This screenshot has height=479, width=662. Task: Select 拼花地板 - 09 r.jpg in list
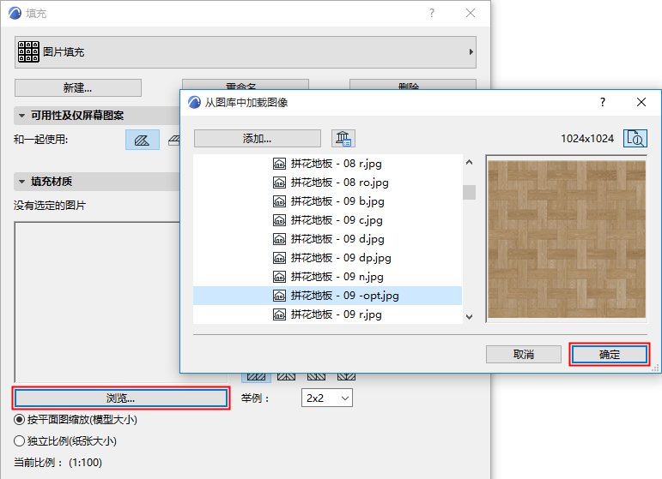328,314
